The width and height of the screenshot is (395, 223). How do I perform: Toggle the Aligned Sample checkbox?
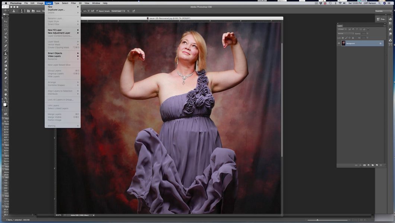point(97,11)
